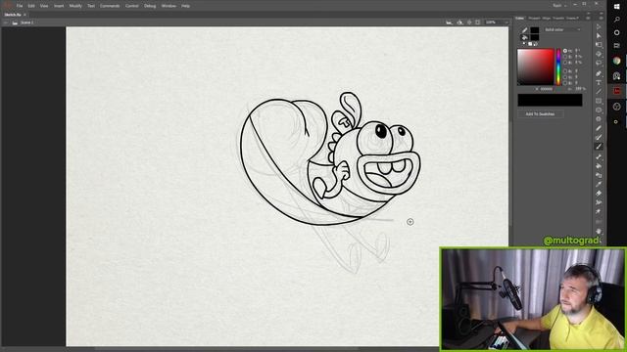Click the Edit Symbols icon above the stage
The height and width of the screenshot is (352, 627).
(459, 22)
